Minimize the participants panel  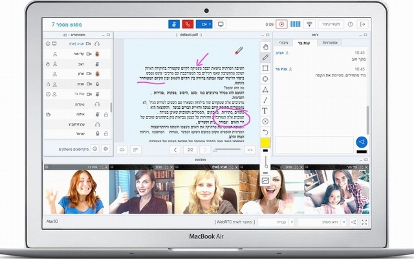point(103,35)
